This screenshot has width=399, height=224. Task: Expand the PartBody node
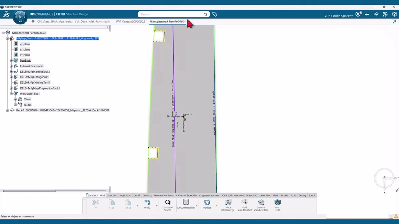click(x=11, y=61)
